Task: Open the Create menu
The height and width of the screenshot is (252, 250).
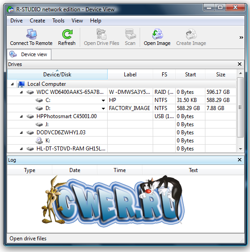Action: click(x=37, y=21)
